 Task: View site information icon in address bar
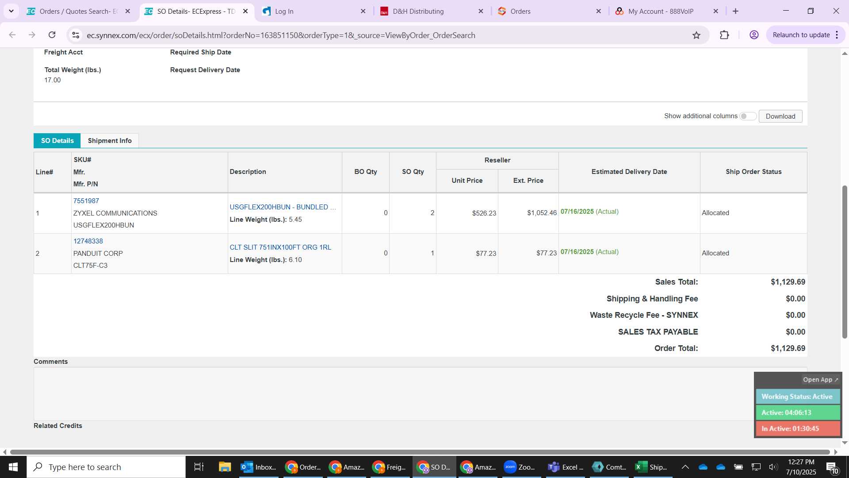point(76,35)
